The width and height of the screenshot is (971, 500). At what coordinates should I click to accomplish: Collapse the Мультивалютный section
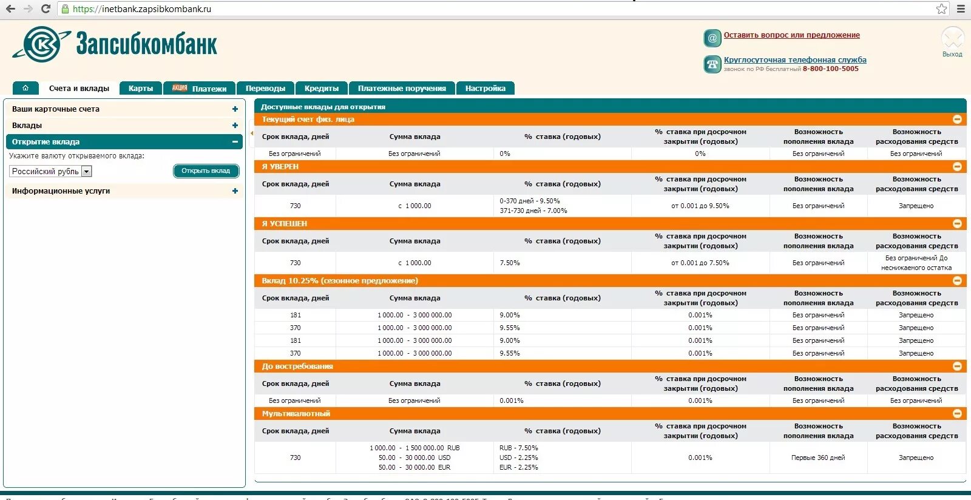pos(957,414)
